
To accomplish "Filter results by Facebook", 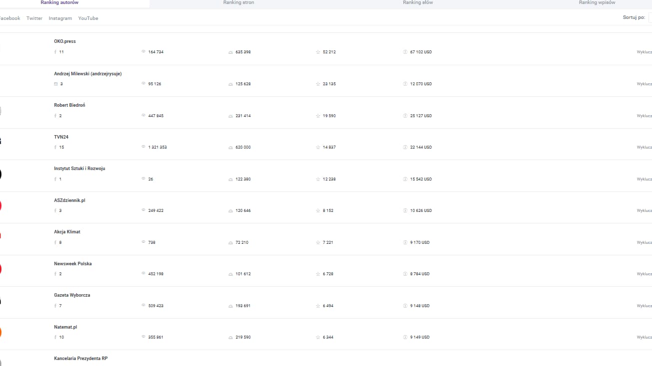I will (x=9, y=18).
